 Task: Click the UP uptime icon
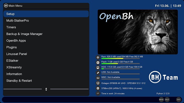(98, 94)
